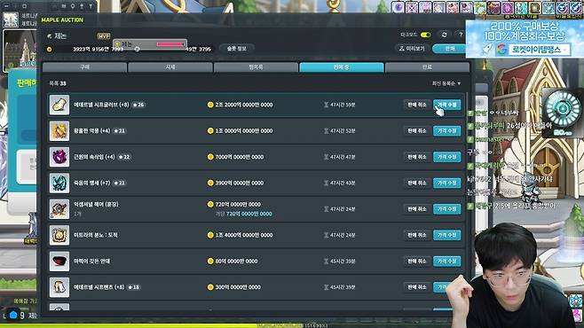Click the 익셉셔널 해머 item icon
584x328 pixels.
59,208
